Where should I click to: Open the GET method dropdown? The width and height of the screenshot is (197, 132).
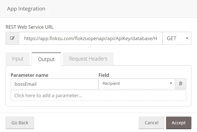coord(177,38)
